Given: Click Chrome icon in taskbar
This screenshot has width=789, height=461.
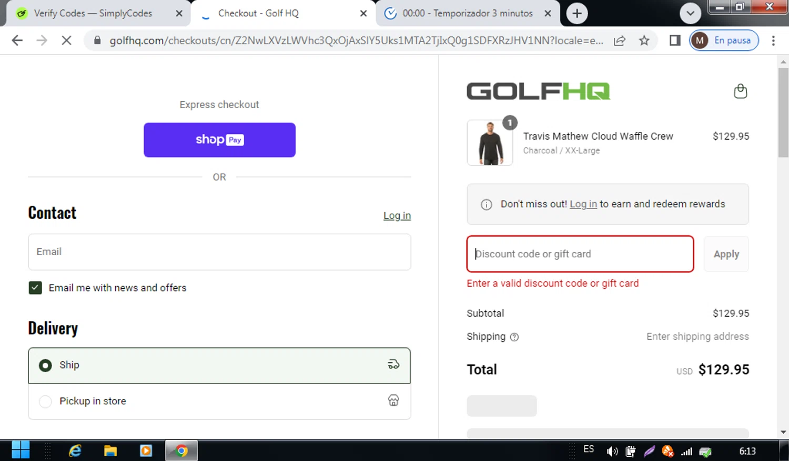Looking at the screenshot, I should point(181,450).
